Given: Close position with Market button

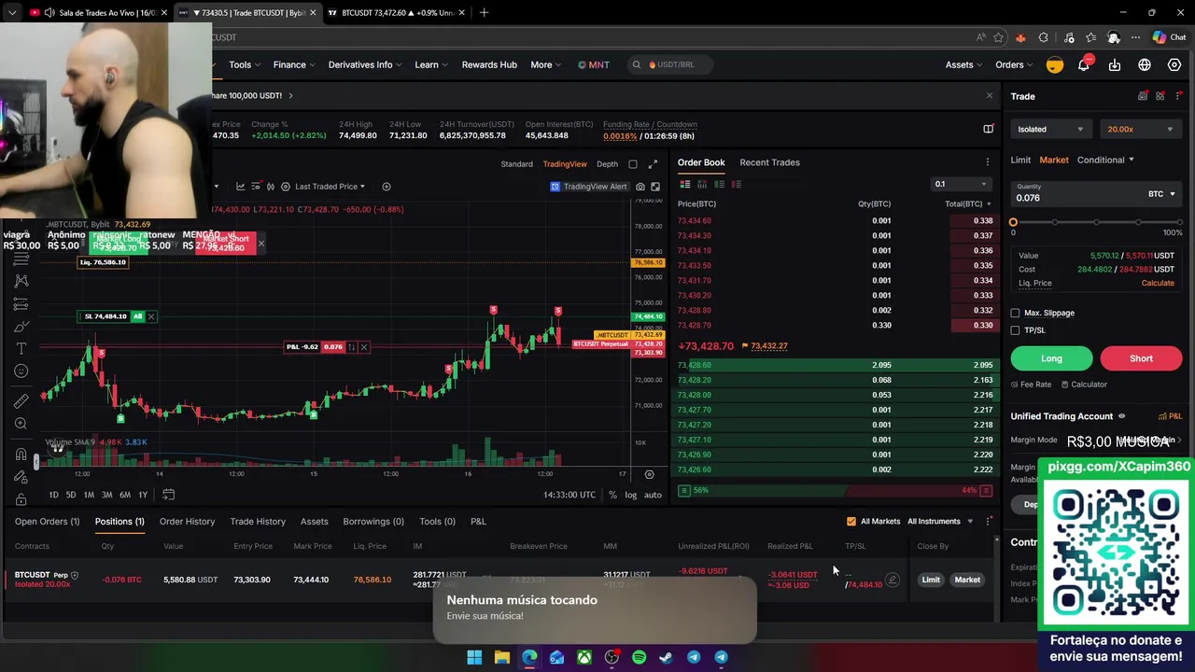Looking at the screenshot, I should [967, 580].
